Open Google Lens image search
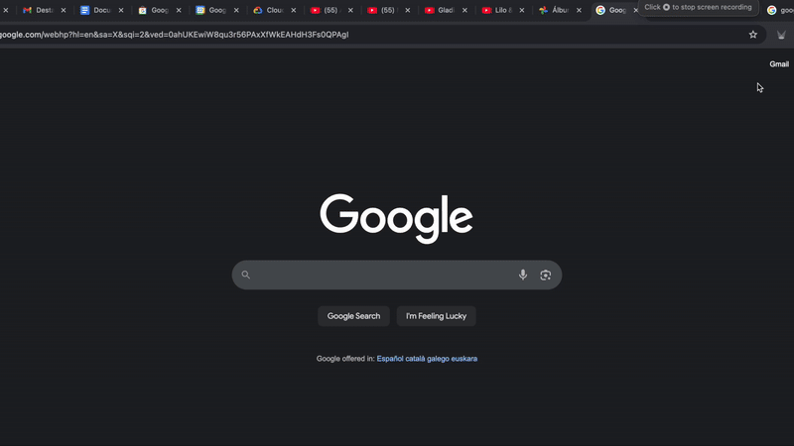The width and height of the screenshot is (794, 446). pos(545,275)
